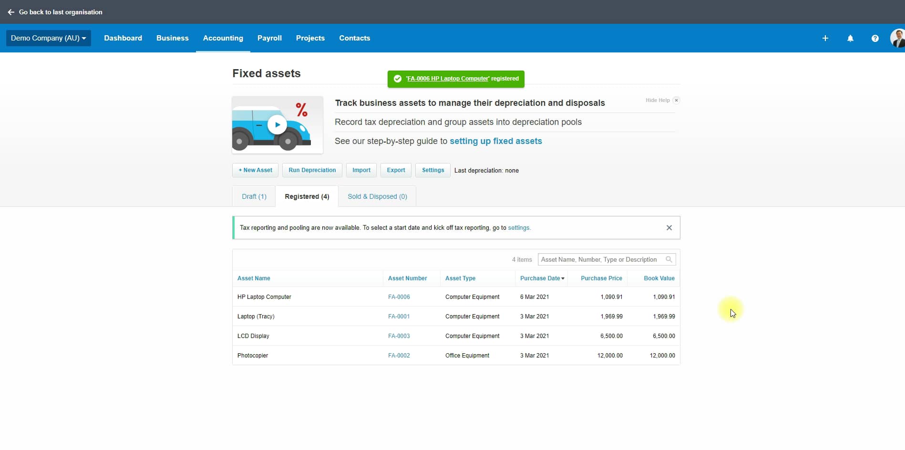The height and width of the screenshot is (450, 905).
Task: Close the help panel via Hide Help icon
Action: tap(676, 100)
